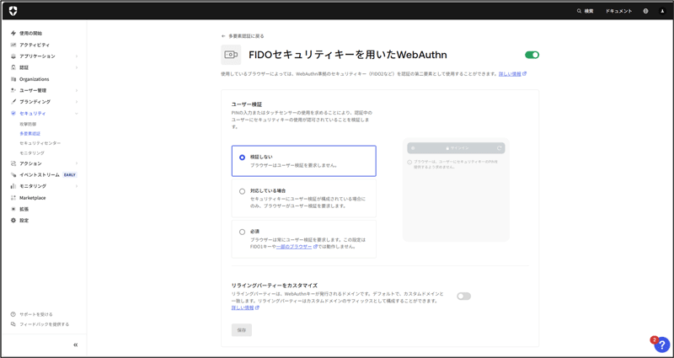Open the 多要素認証 submenu item

pyautogui.click(x=29, y=134)
